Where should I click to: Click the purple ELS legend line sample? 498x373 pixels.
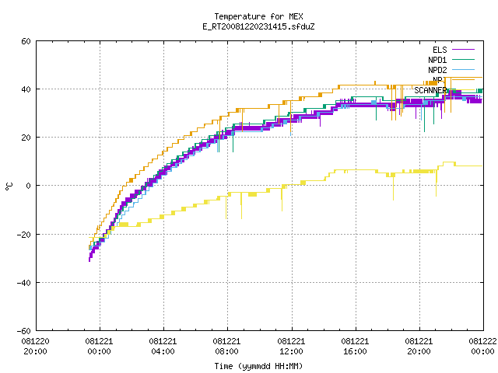pyautogui.click(x=464, y=50)
